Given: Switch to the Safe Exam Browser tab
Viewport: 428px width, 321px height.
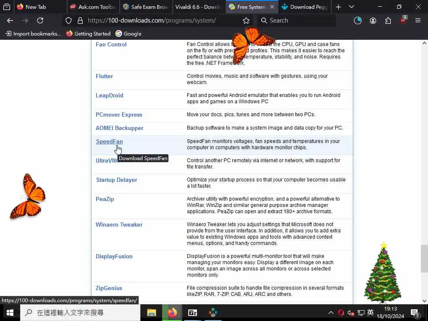Looking at the screenshot, I should pos(146,7).
